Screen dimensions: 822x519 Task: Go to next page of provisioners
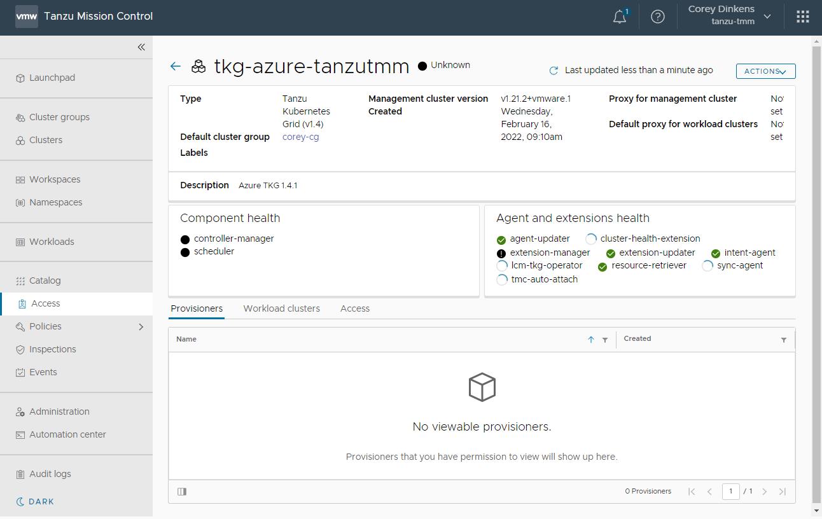[x=765, y=491]
